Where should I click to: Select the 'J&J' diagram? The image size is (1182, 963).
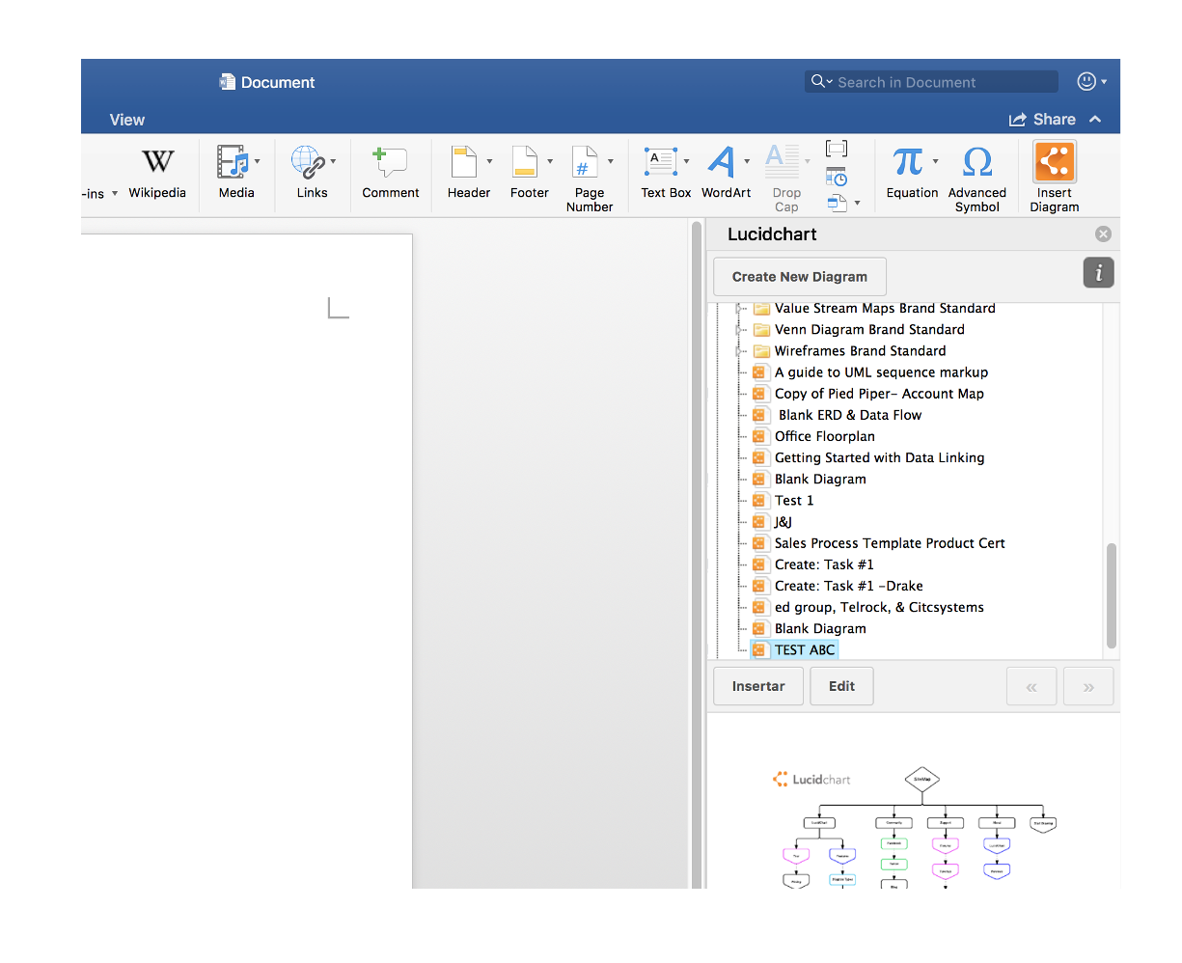point(783,522)
